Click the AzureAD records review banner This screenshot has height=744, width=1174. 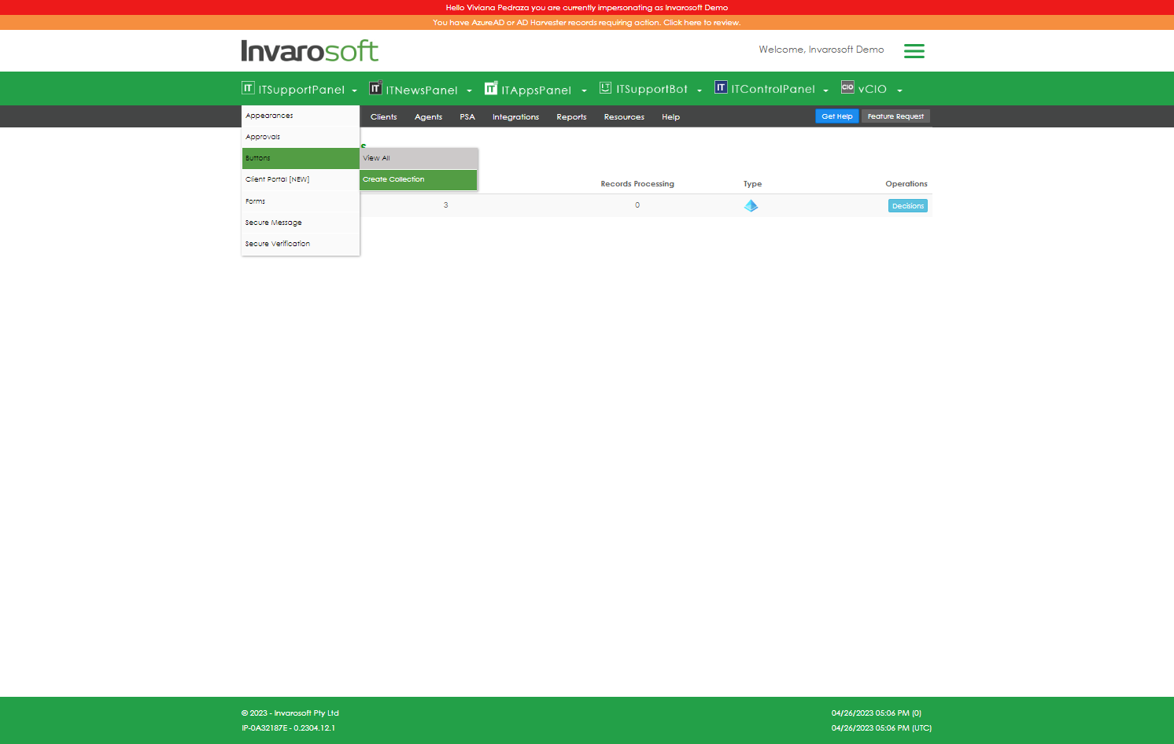click(587, 23)
